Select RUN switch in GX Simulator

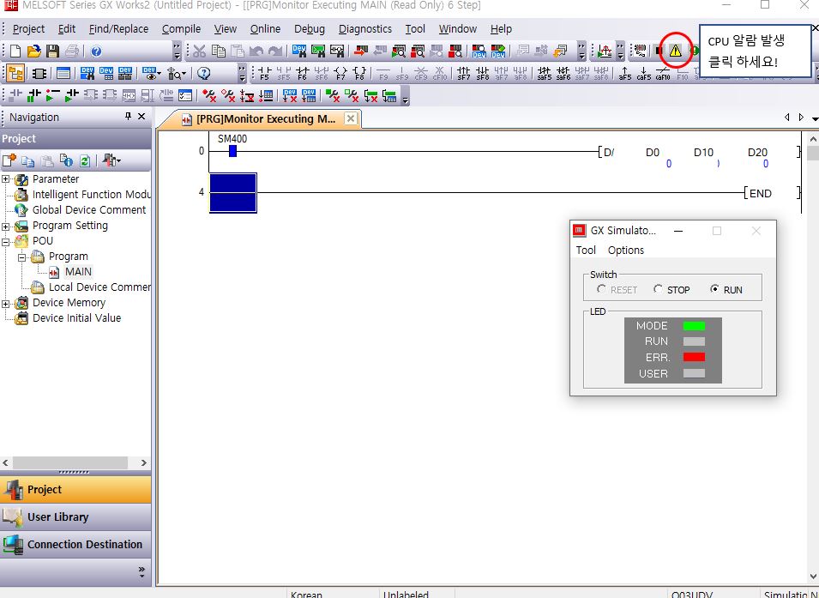(x=726, y=290)
